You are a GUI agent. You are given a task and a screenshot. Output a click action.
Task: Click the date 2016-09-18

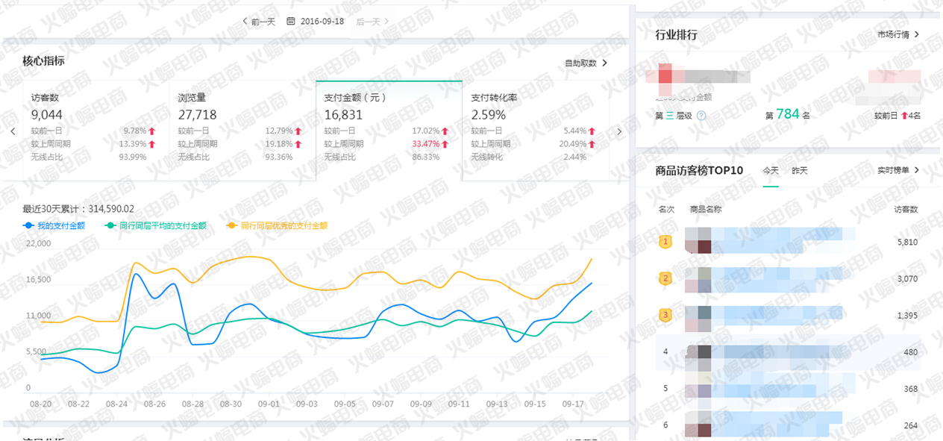click(x=322, y=22)
